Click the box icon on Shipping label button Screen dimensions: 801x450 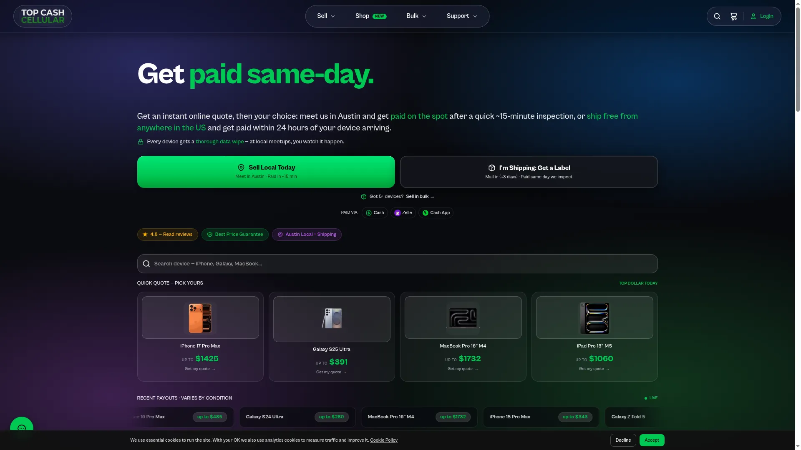click(492, 168)
